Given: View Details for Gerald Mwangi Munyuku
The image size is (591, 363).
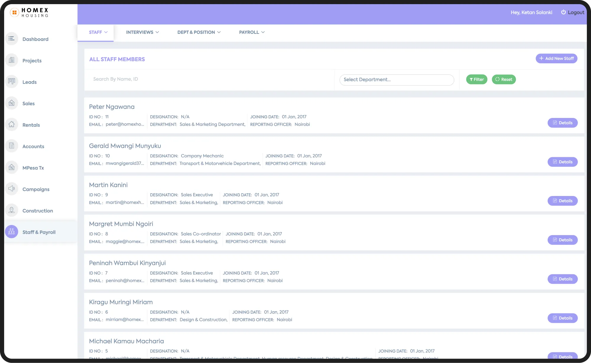Looking at the screenshot, I should (x=563, y=162).
